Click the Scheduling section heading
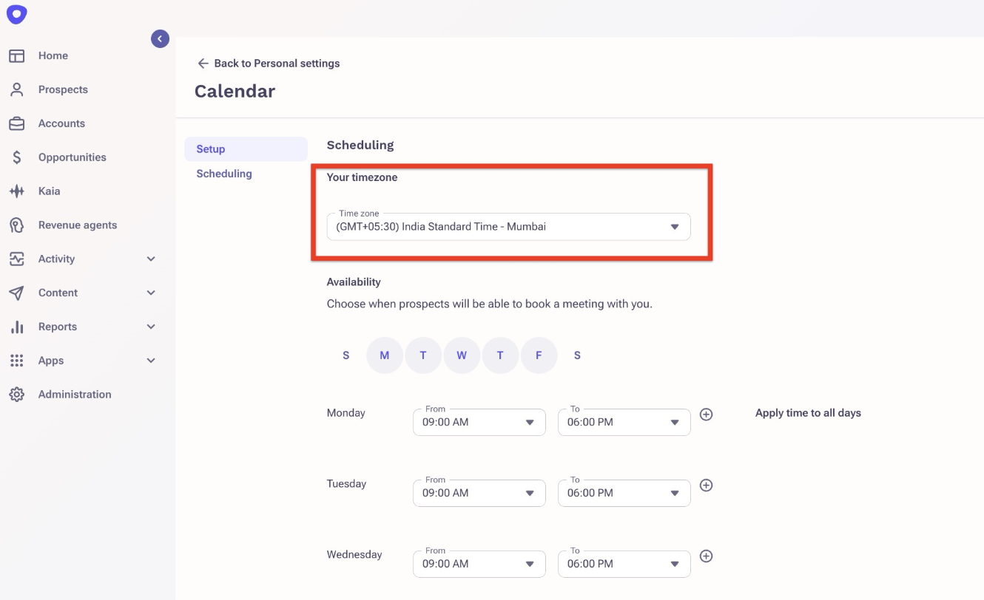This screenshot has width=984, height=600. click(x=360, y=145)
